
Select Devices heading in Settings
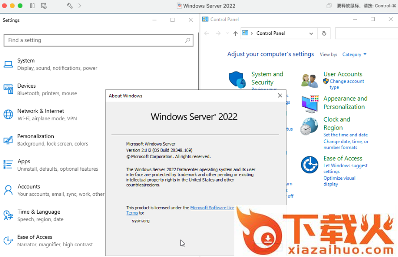(26, 86)
